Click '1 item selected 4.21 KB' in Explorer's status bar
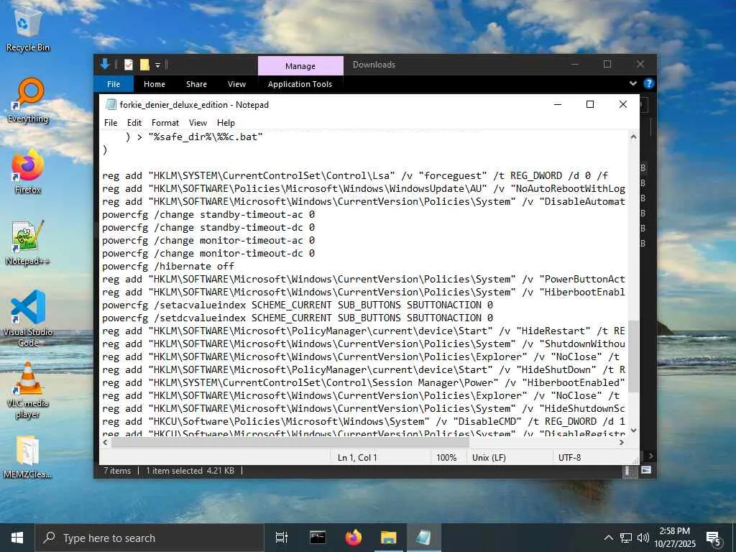Screen dimensions: 736x552 pos(190,471)
